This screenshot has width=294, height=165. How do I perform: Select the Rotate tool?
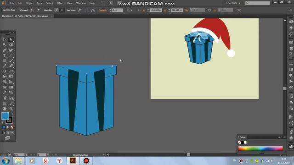coord(5,71)
